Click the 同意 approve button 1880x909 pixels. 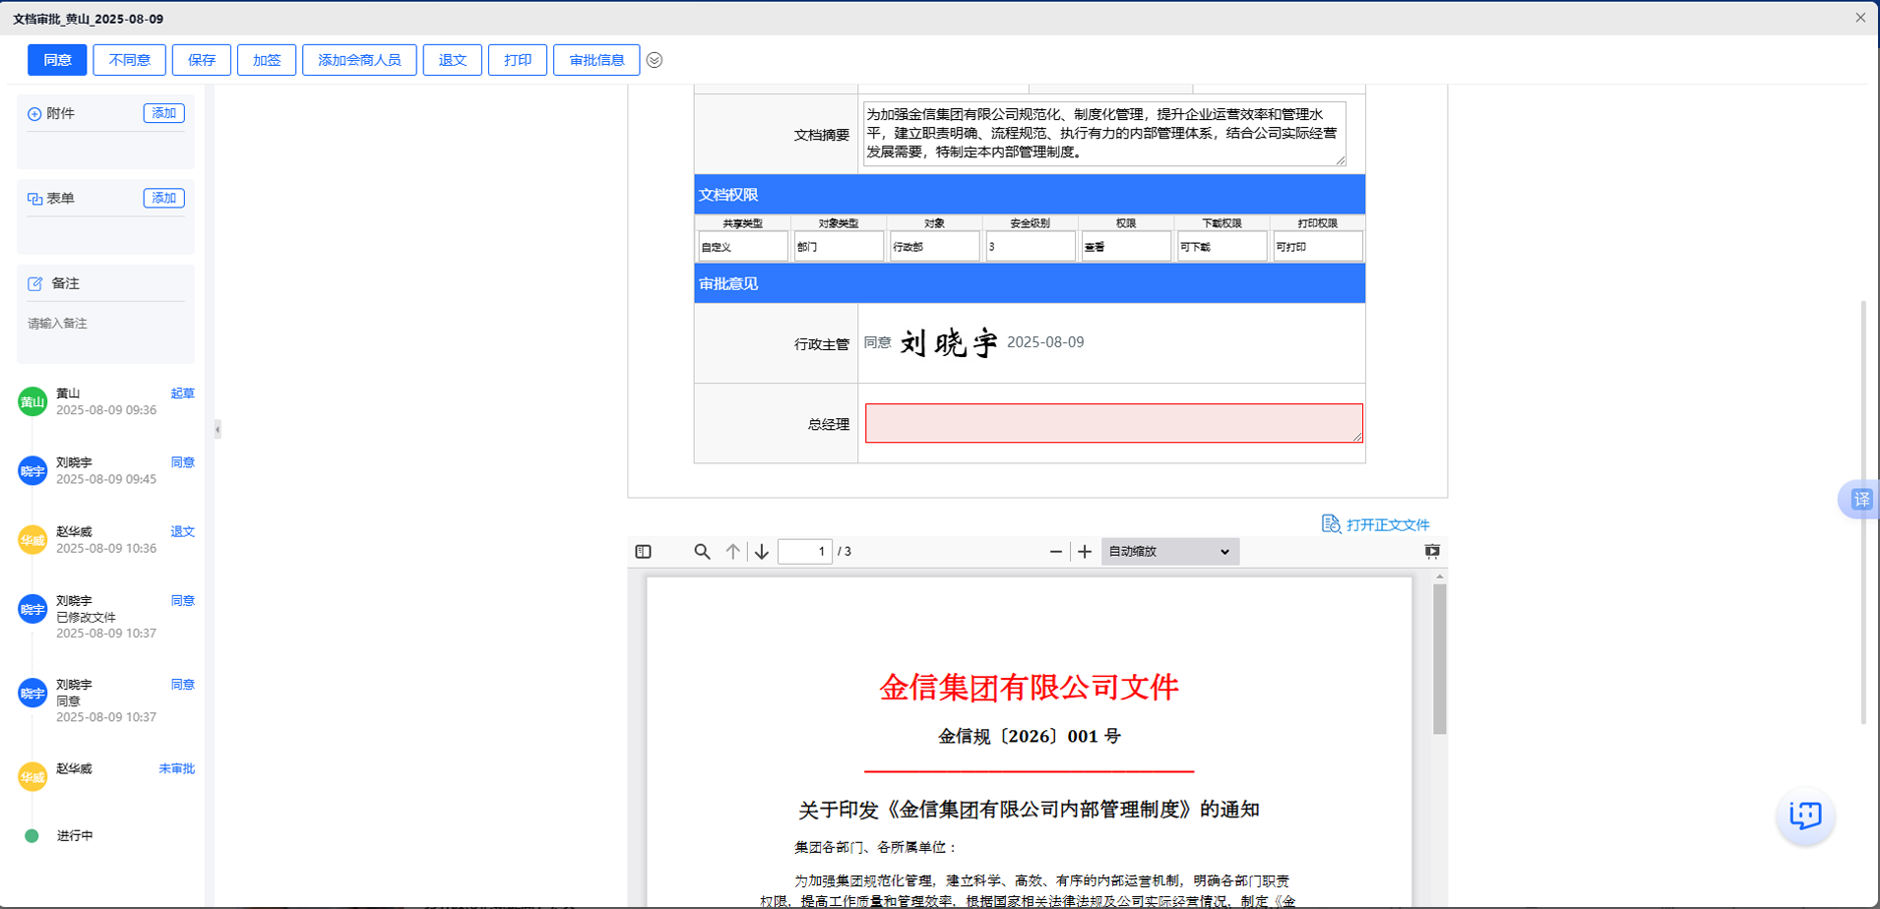(57, 60)
